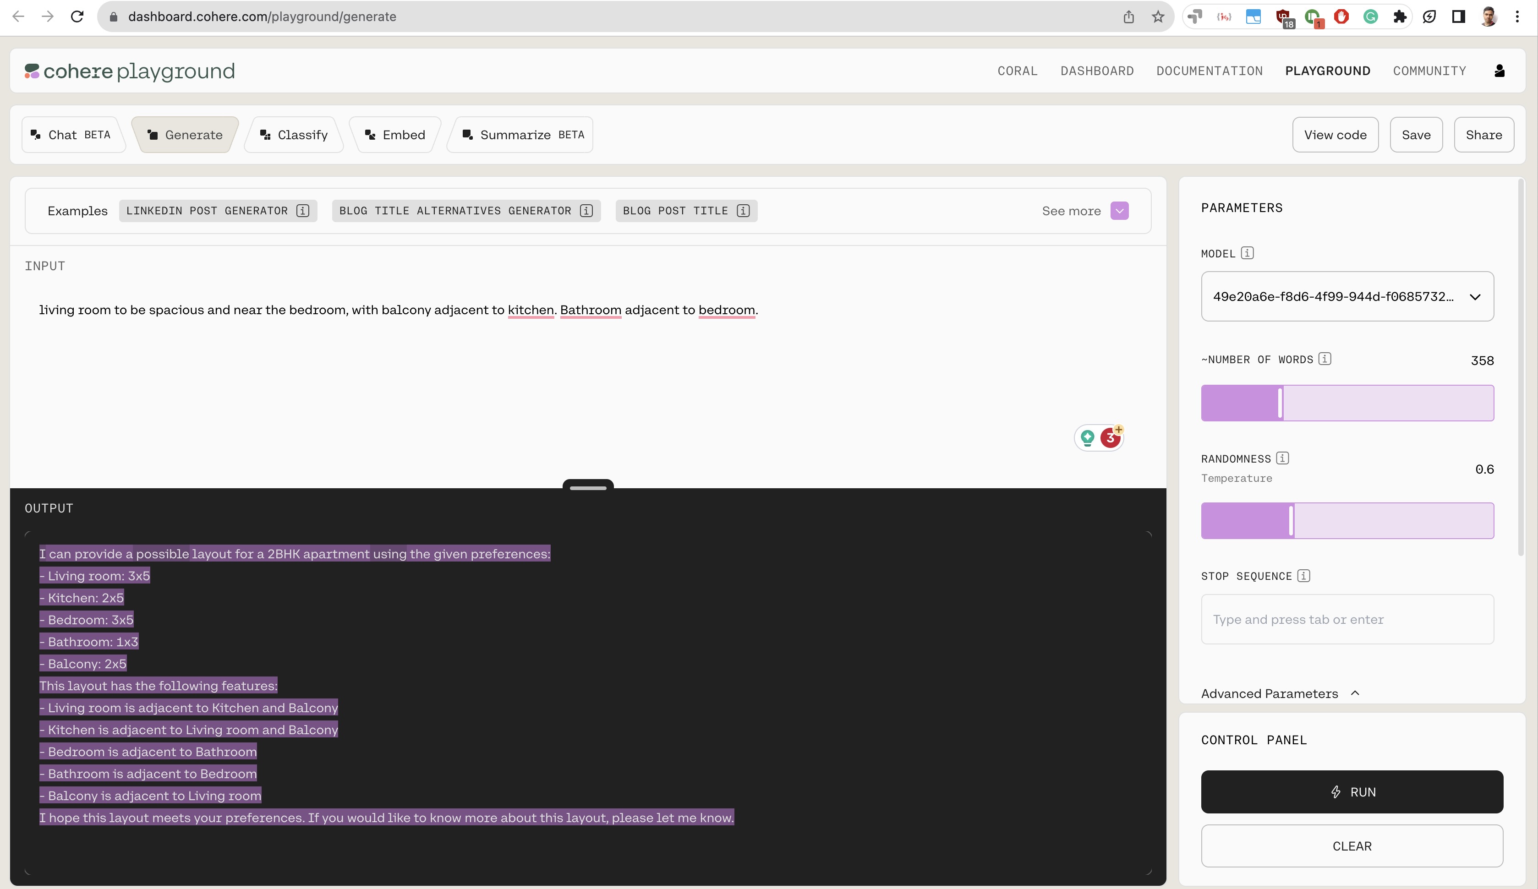Expand examples with See more chevron
This screenshot has width=1538, height=889.
click(1119, 211)
